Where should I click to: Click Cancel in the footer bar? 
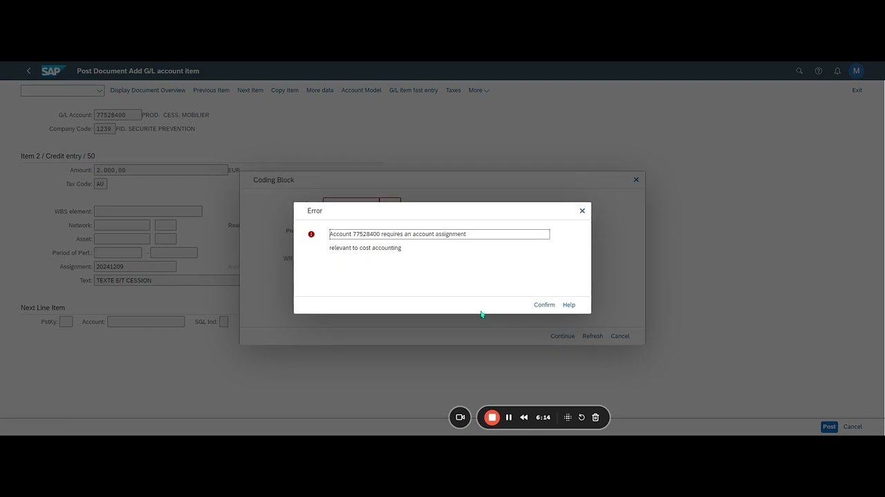click(x=853, y=427)
